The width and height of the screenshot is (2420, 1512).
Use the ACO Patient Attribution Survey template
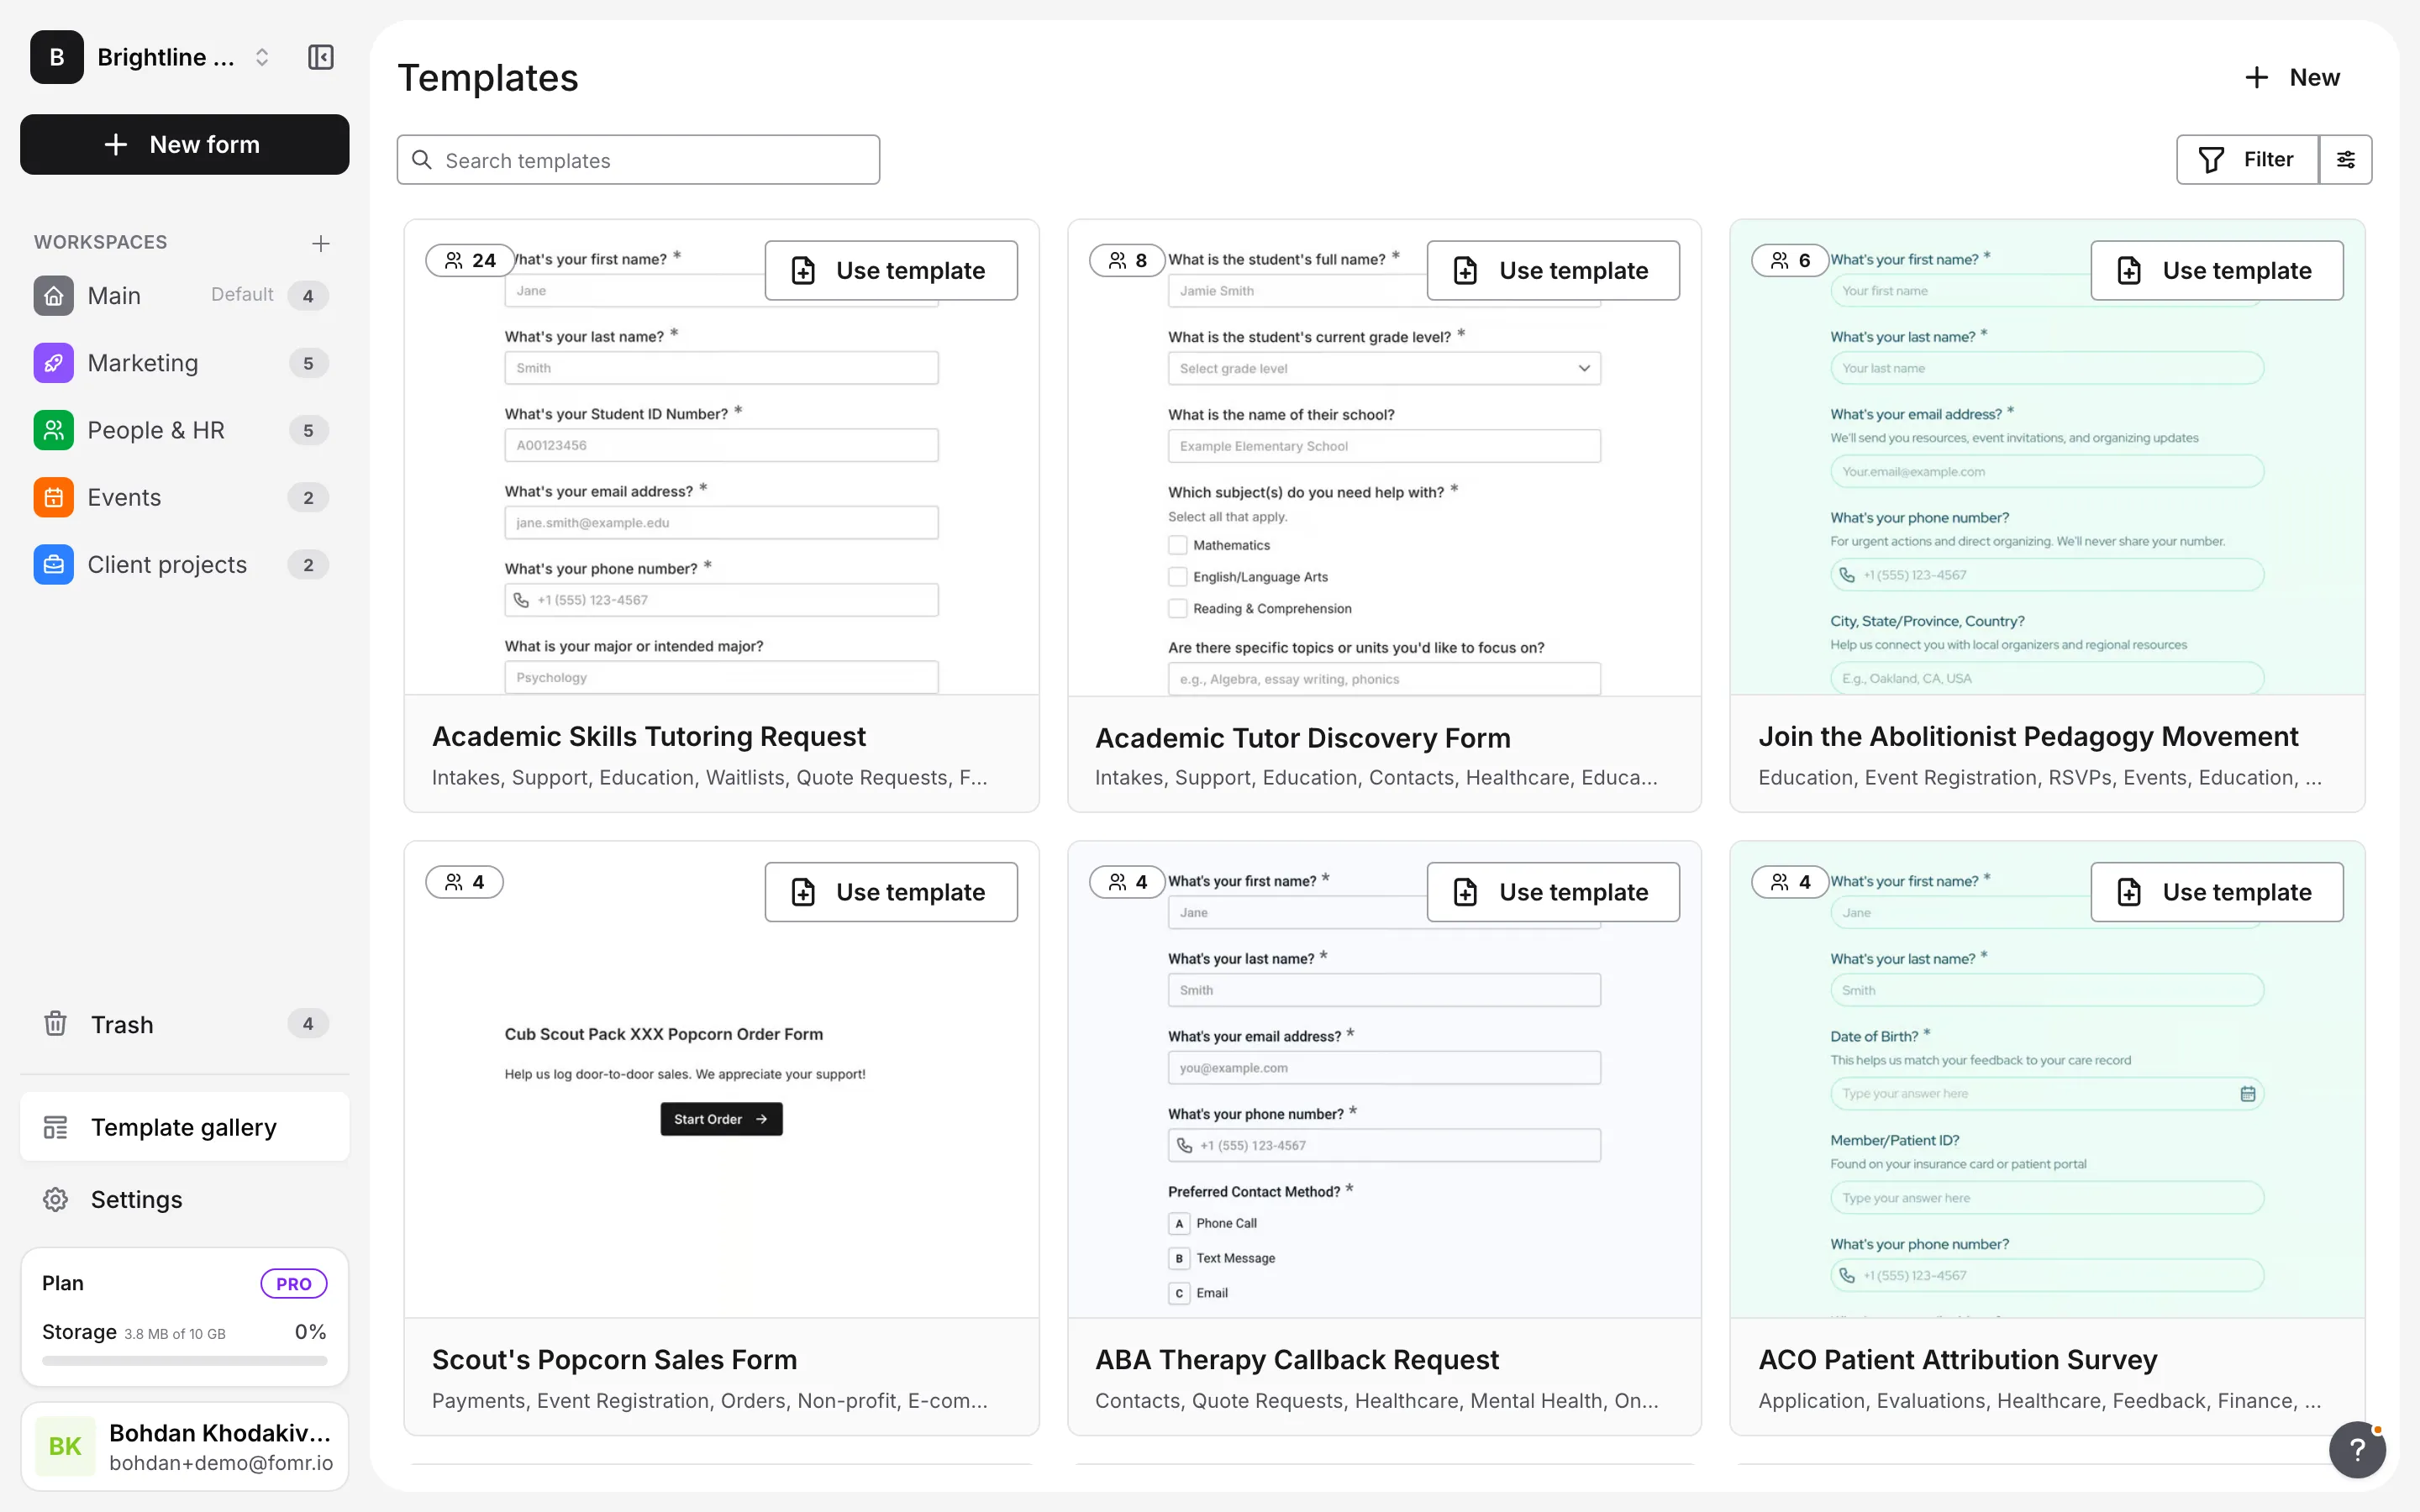[x=2216, y=892]
